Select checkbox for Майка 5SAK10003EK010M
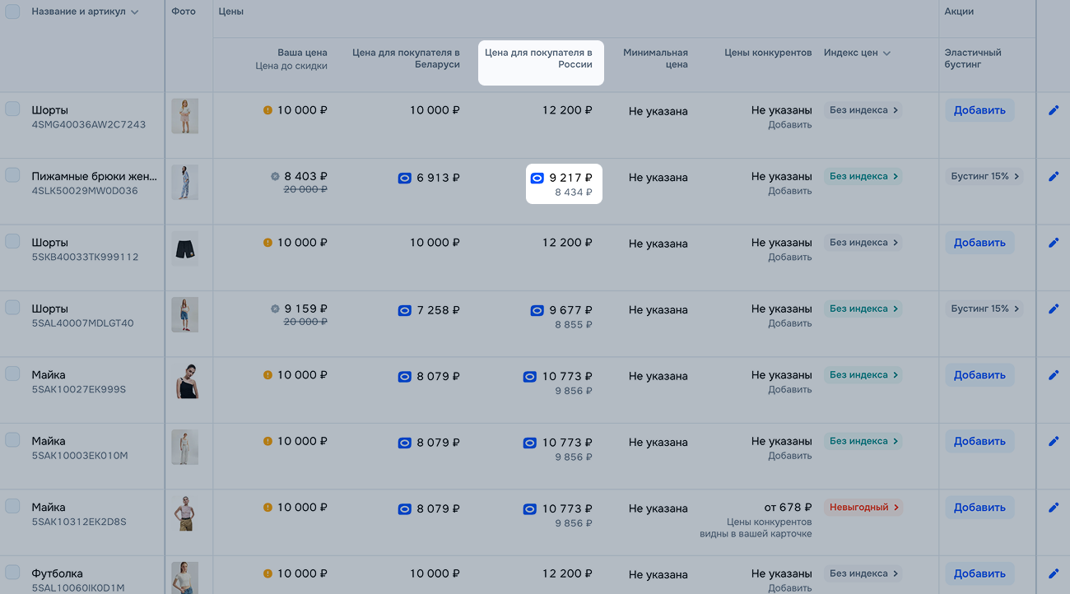The image size is (1070, 594). click(12, 439)
